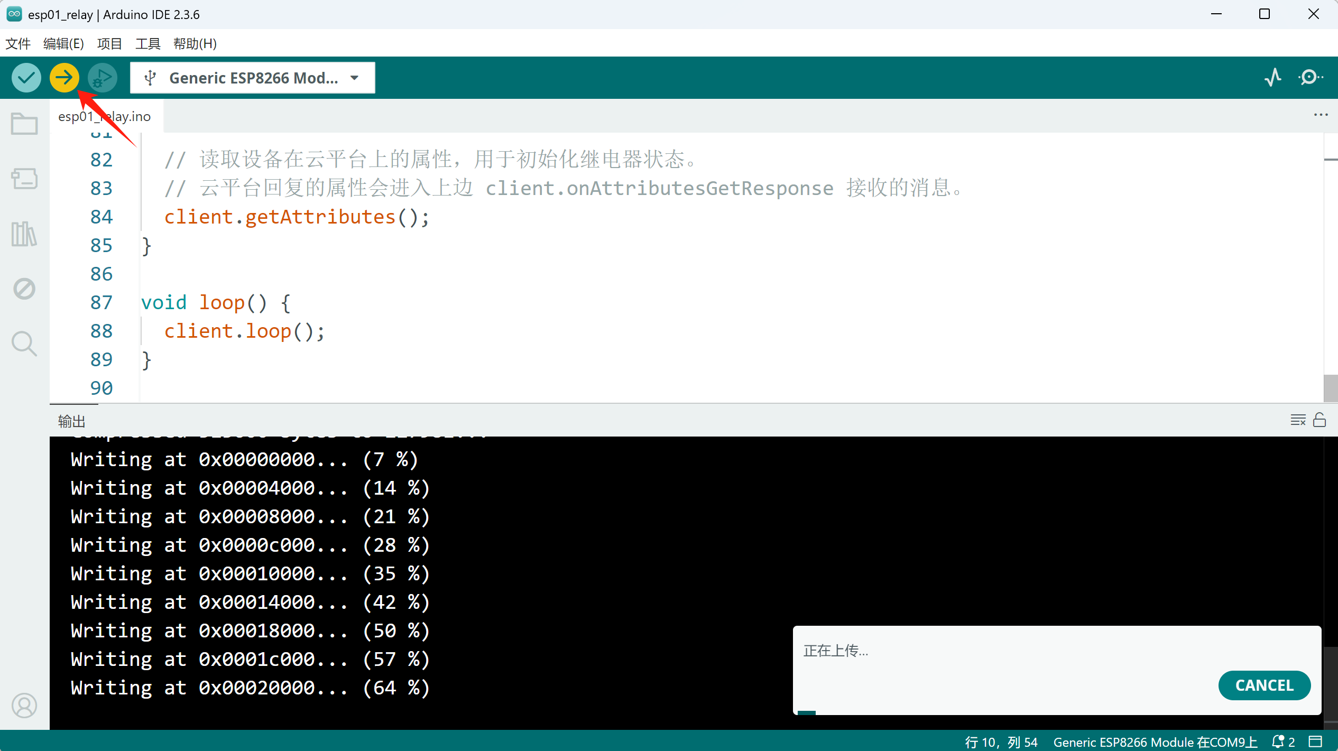Viewport: 1338px width, 751px height.
Task: Click the upload progress bar in notification
Action: click(x=1057, y=713)
